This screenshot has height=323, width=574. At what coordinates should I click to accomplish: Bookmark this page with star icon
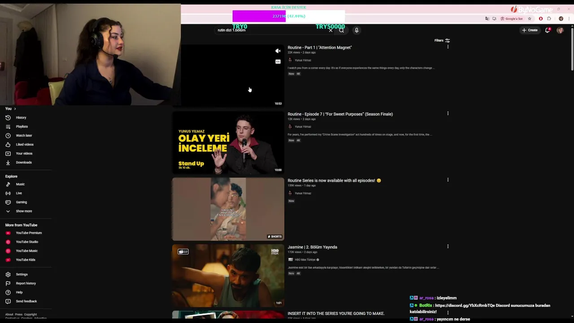click(530, 19)
